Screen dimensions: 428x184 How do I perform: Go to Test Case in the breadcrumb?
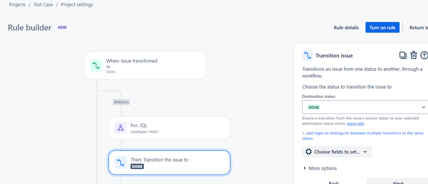point(43,5)
